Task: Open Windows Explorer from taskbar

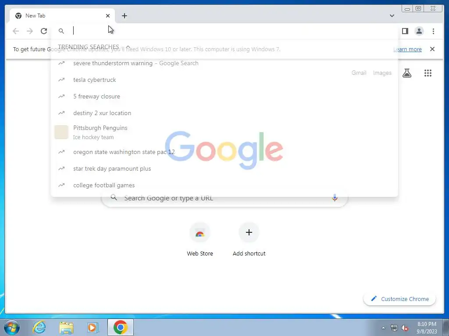Action: click(66, 327)
